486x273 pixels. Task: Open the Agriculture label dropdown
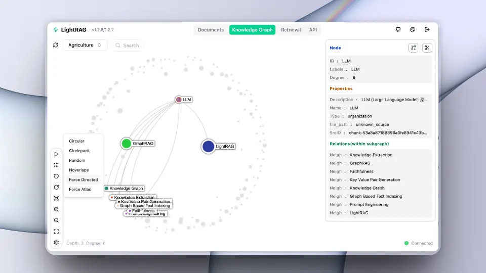point(85,45)
